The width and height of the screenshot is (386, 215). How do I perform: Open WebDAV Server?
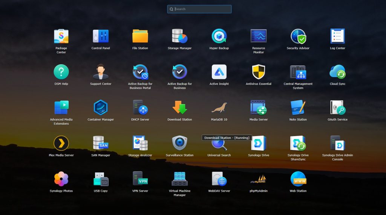pyautogui.click(x=219, y=179)
